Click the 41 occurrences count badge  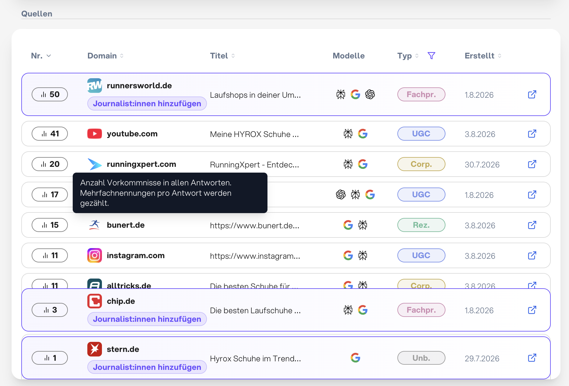click(50, 134)
